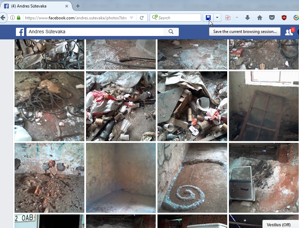The width and height of the screenshot is (299, 228).
Task: Open the top-row photo of metal rods on floor
Action: coord(121,54)
